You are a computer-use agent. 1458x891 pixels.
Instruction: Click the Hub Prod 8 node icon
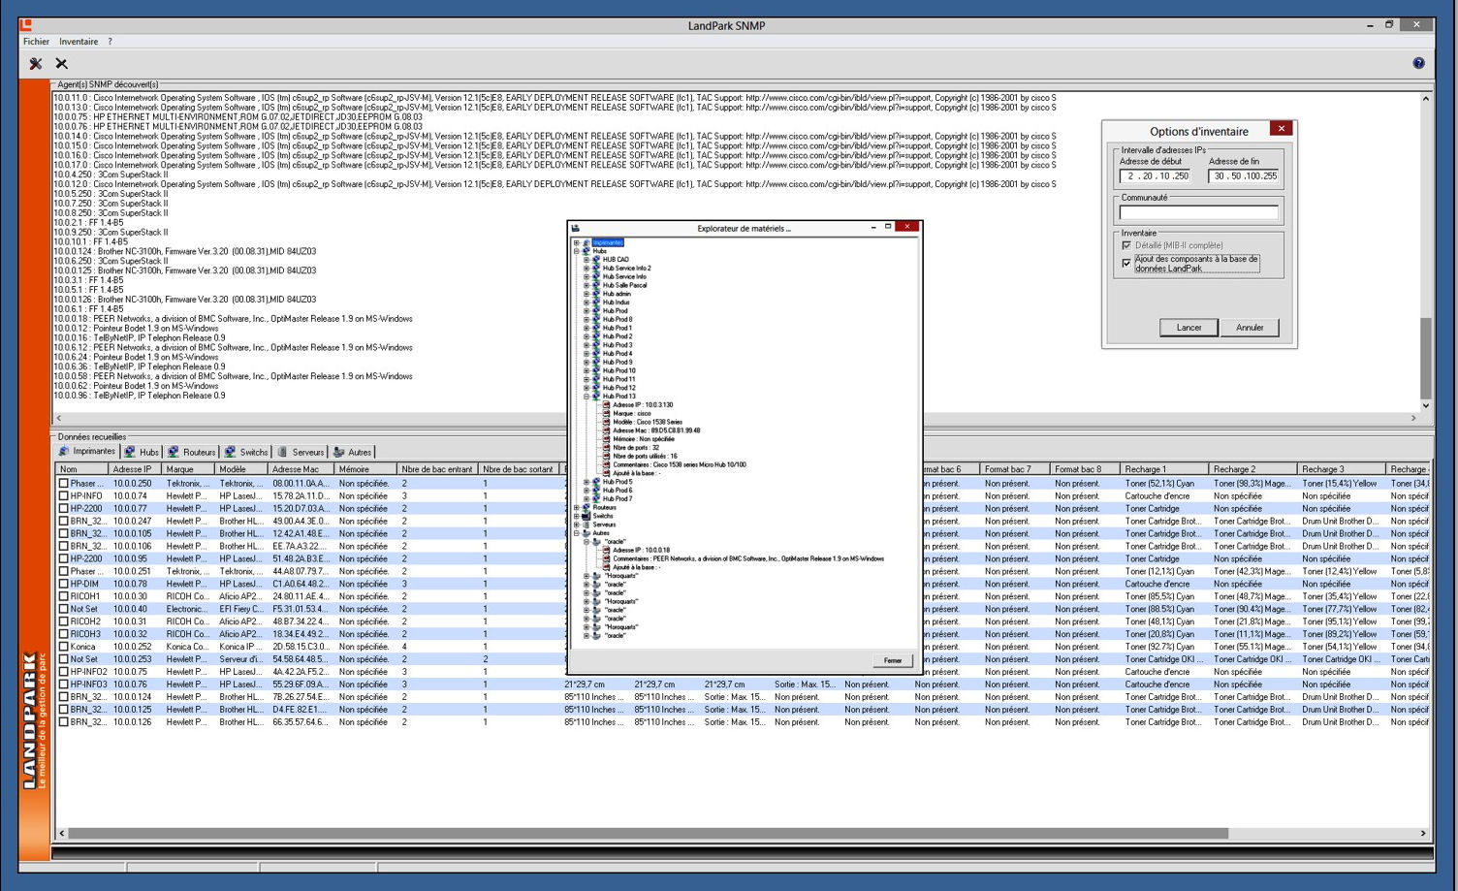pyautogui.click(x=596, y=319)
